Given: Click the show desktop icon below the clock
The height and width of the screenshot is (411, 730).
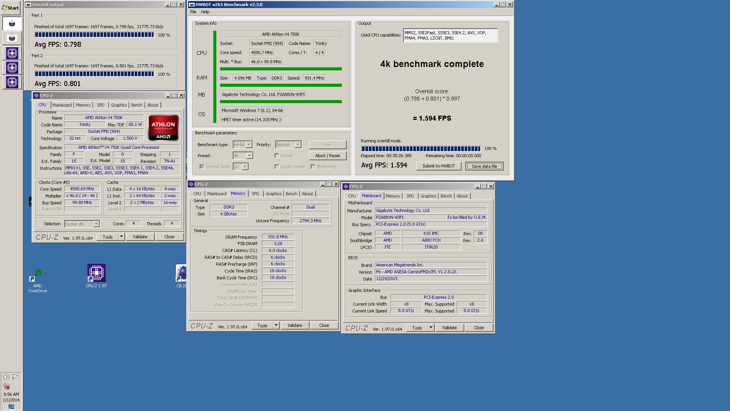Looking at the screenshot, I should (11, 407).
